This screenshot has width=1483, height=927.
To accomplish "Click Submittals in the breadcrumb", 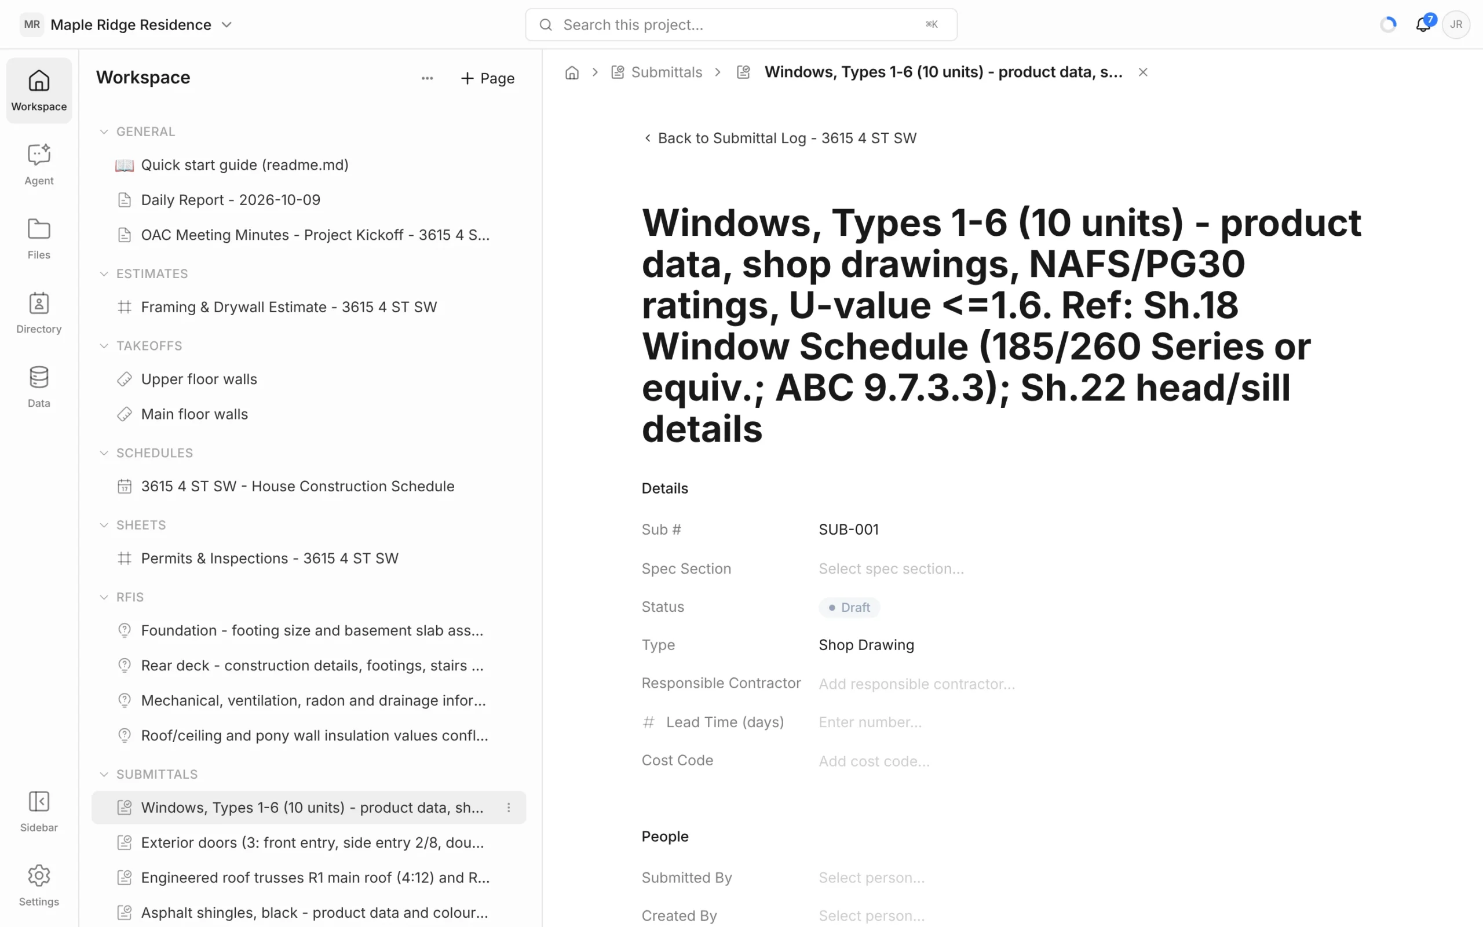I will (666, 72).
